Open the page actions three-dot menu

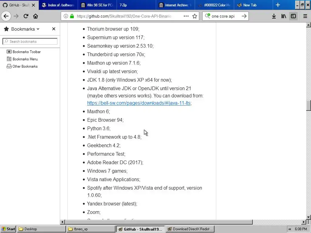pos(186,16)
